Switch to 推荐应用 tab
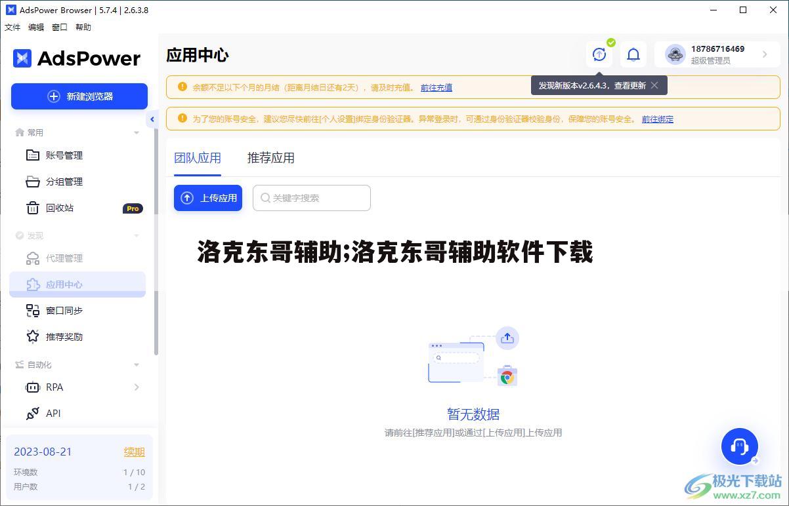 (271, 158)
